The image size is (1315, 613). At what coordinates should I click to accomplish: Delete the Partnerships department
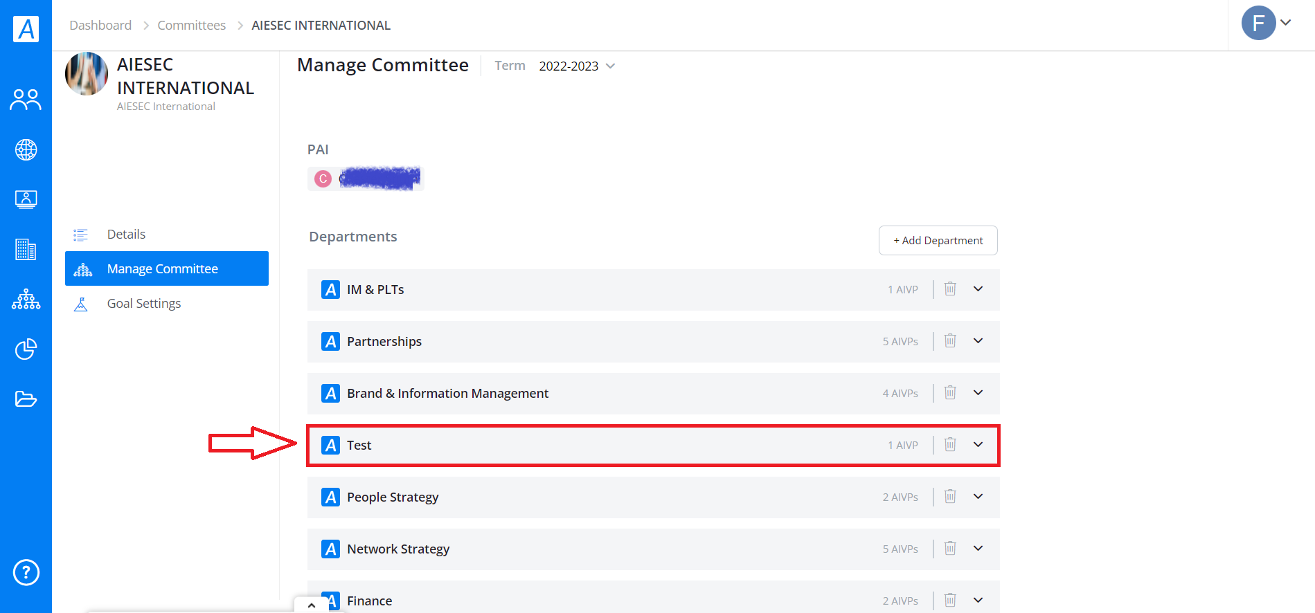pos(950,340)
